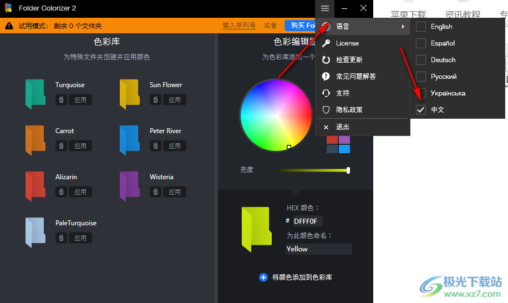Click the Alizarin folder icon

[35, 186]
